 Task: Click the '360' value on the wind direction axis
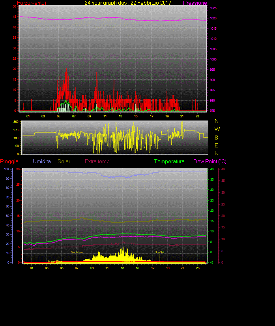16,122
